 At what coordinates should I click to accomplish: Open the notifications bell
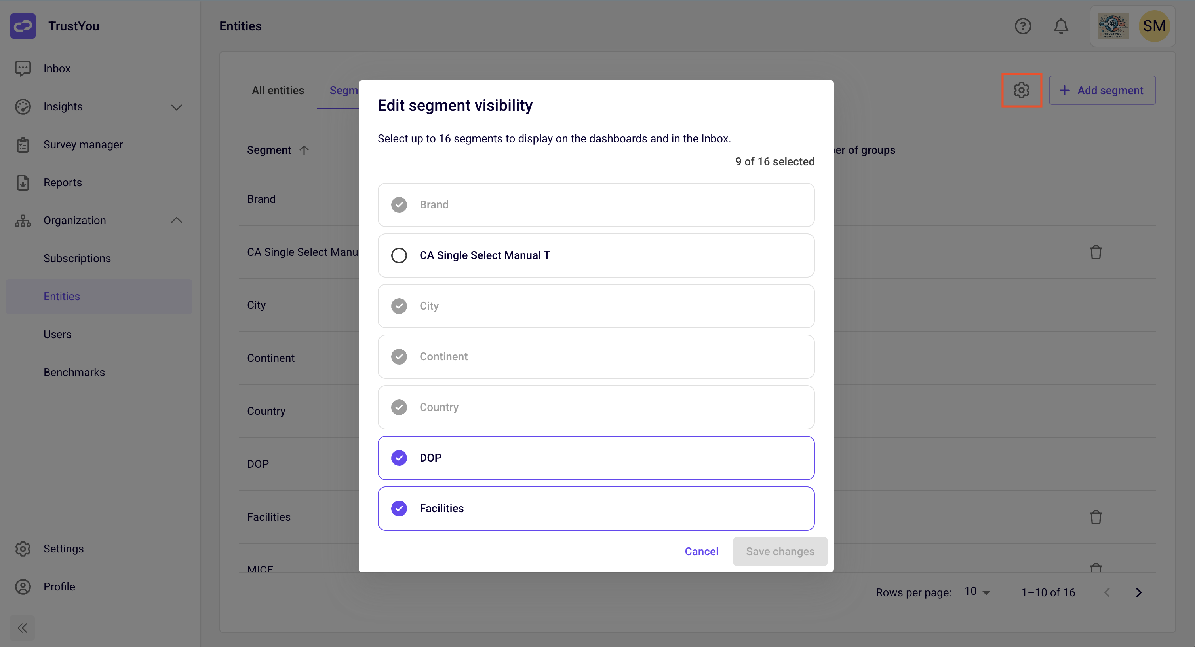(x=1060, y=26)
